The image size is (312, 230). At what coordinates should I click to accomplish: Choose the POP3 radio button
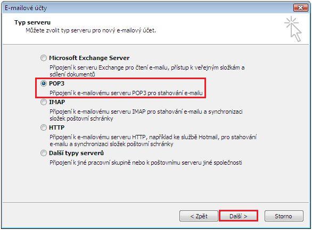pos(44,83)
